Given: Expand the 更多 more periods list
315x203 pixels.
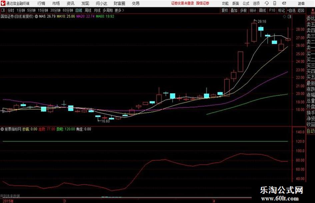Looking at the screenshot, I should pos(119,10).
